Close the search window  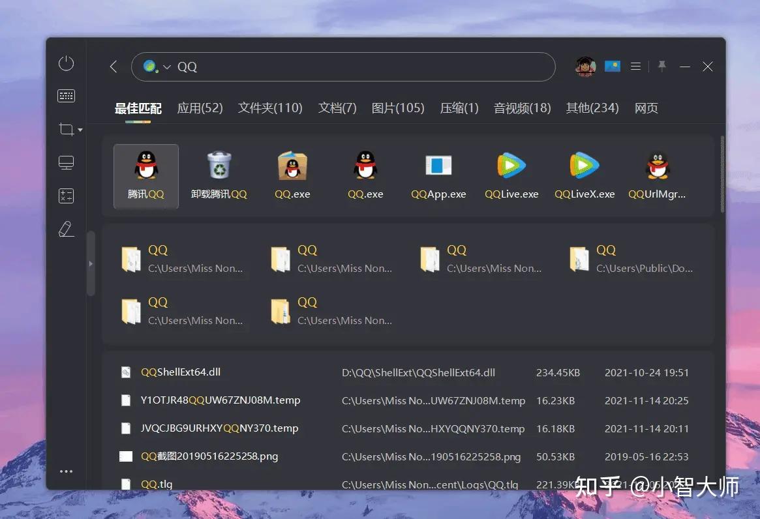(x=708, y=67)
